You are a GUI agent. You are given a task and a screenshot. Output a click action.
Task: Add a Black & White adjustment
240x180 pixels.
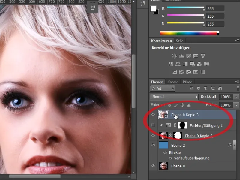click(x=185, y=64)
